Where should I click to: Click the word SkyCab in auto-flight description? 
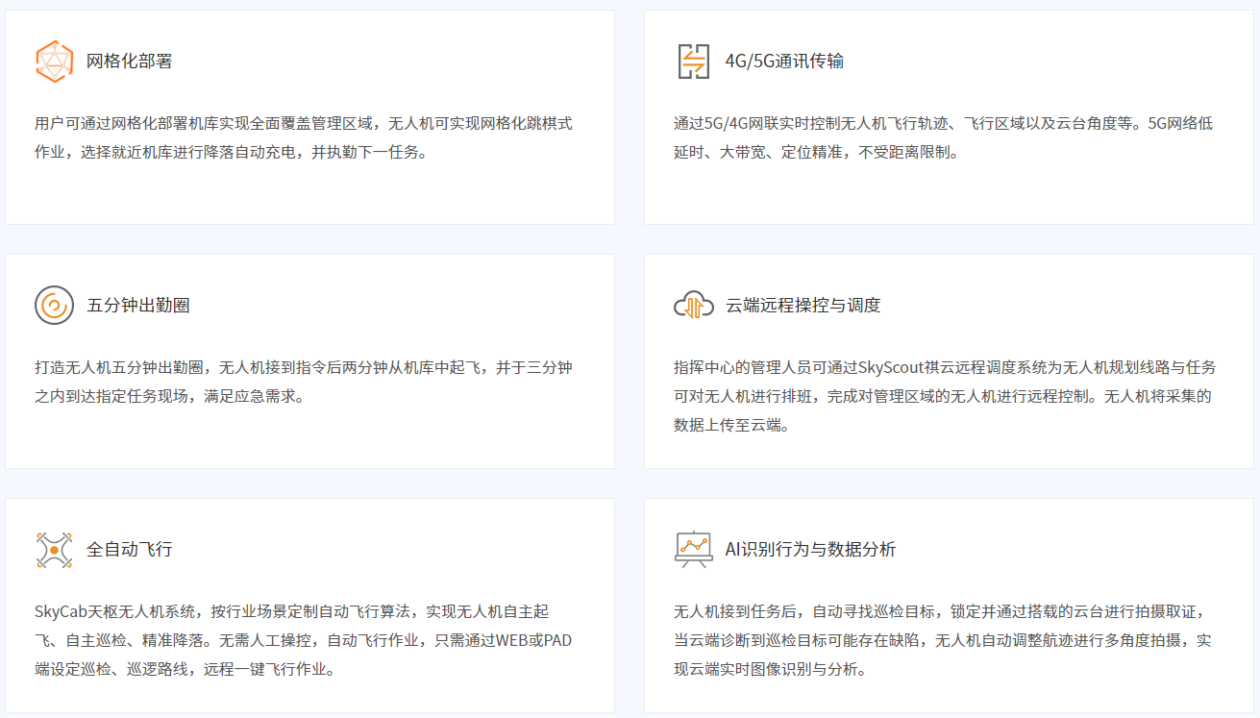click(60, 612)
